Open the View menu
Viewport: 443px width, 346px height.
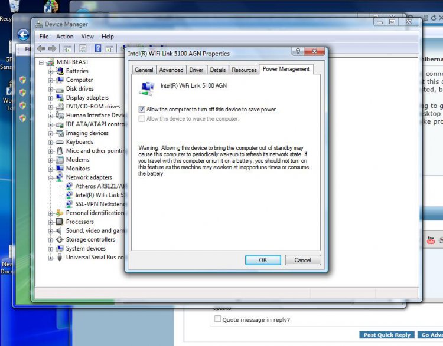87,37
